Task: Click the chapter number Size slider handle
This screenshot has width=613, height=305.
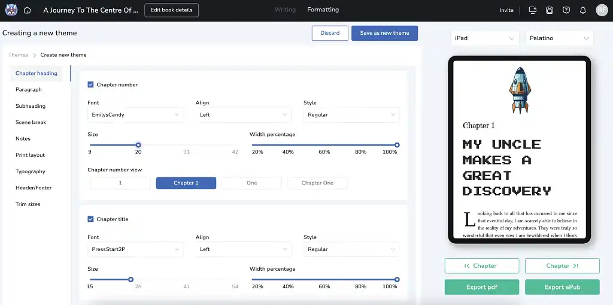Action: 138,145
